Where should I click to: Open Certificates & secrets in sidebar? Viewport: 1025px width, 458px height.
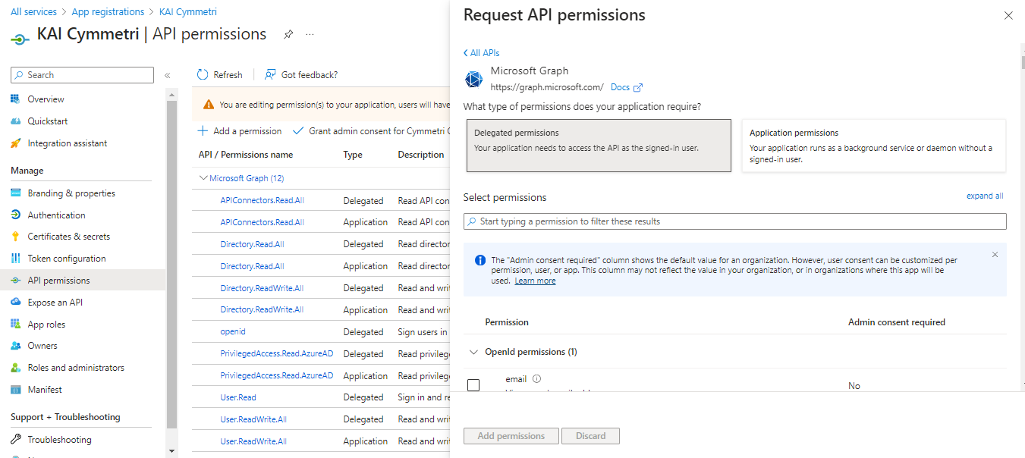click(68, 237)
